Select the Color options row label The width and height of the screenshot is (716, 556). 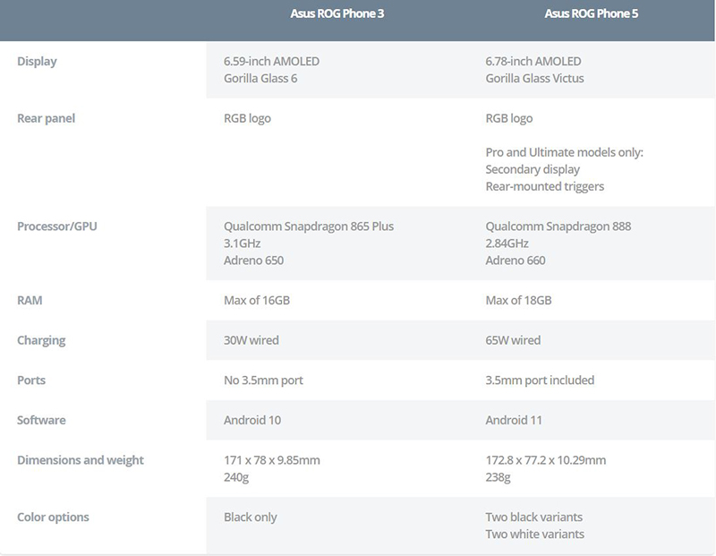tap(53, 518)
